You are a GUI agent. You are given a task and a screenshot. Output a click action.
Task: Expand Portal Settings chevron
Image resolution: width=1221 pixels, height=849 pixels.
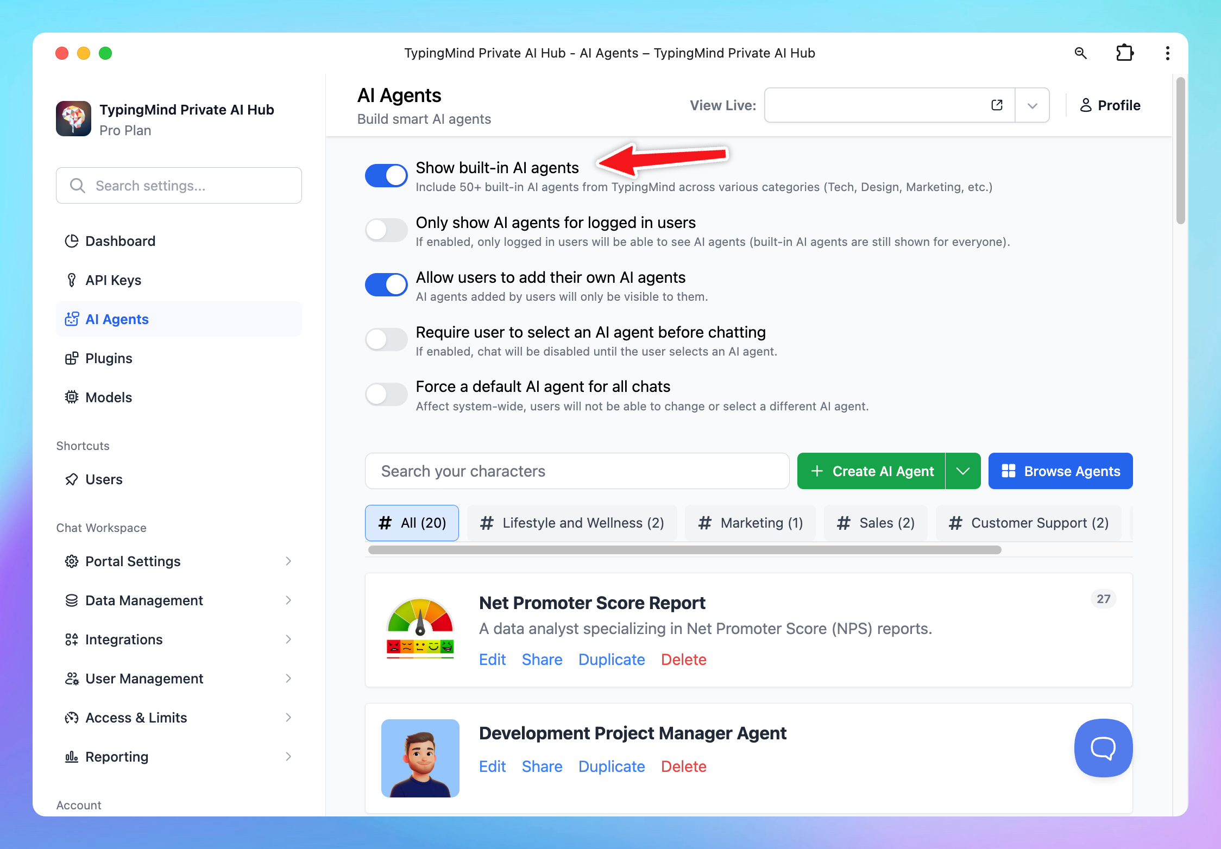(288, 561)
